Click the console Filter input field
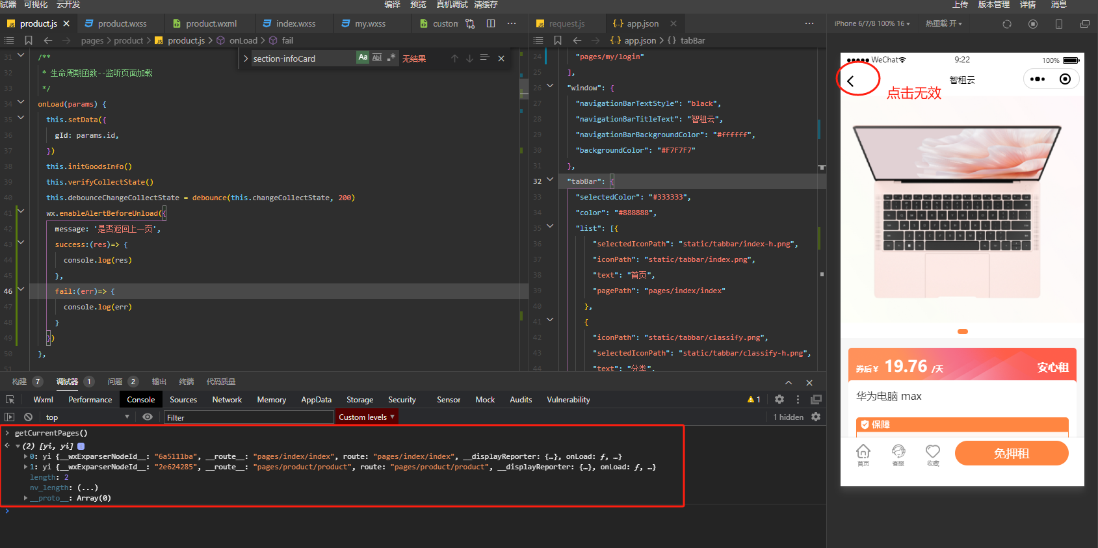 coord(247,417)
